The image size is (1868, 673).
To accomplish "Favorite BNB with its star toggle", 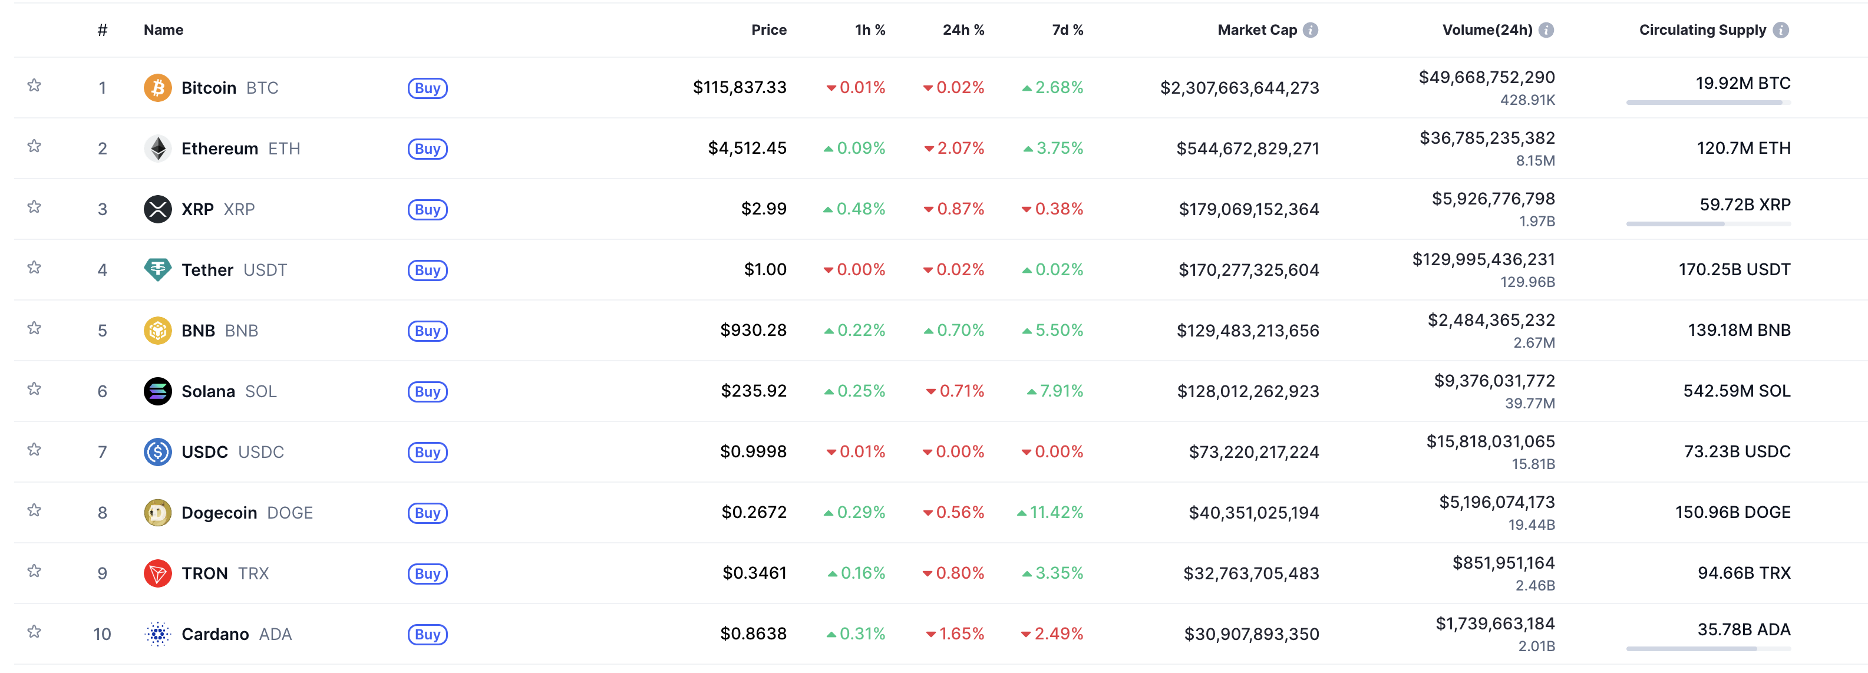I will 34,328.
